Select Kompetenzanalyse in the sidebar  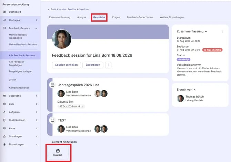pos(19,88)
